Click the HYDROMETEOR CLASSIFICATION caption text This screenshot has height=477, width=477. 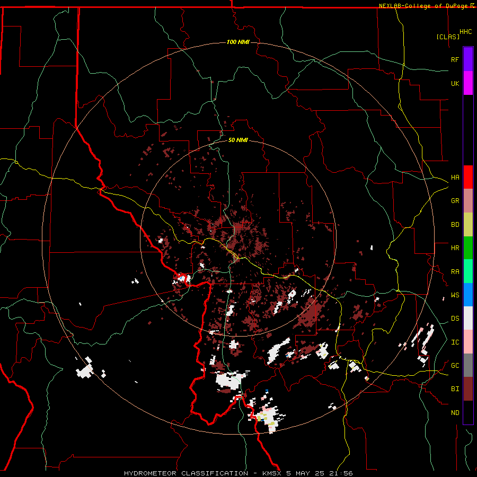[x=186, y=473]
